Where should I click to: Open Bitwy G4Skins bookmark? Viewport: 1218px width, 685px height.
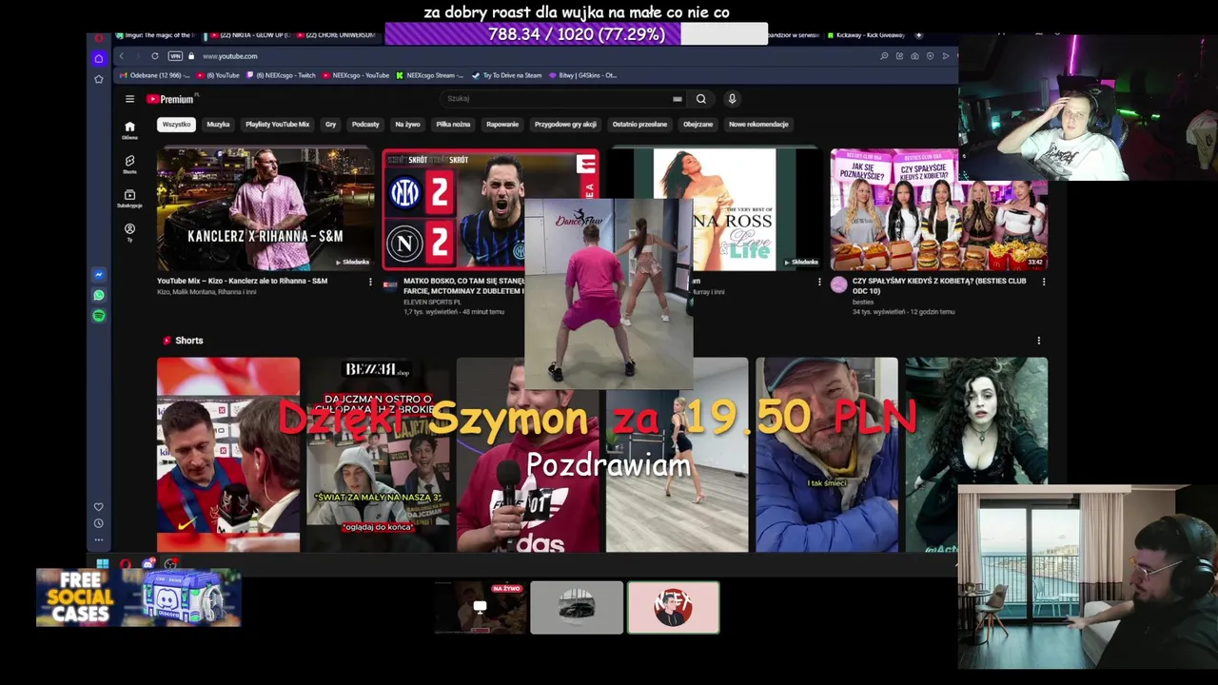point(582,75)
